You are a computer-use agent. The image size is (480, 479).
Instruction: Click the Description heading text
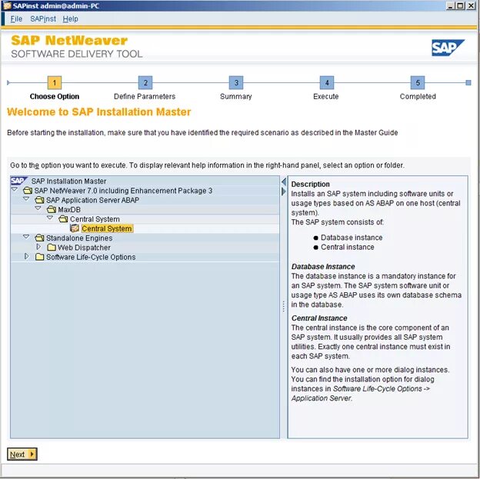pyautogui.click(x=310, y=185)
